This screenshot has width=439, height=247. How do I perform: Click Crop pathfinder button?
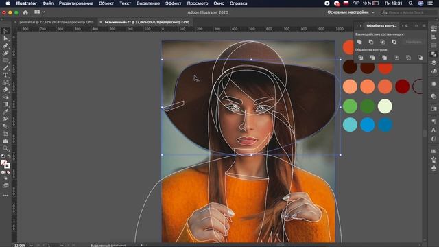coord(396,58)
